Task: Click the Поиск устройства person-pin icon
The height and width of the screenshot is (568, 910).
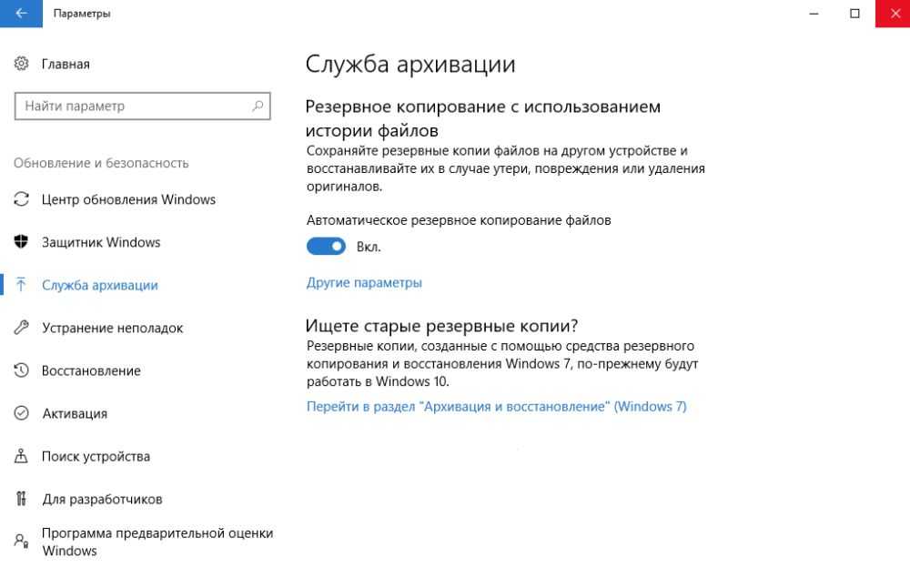Action: coord(22,456)
